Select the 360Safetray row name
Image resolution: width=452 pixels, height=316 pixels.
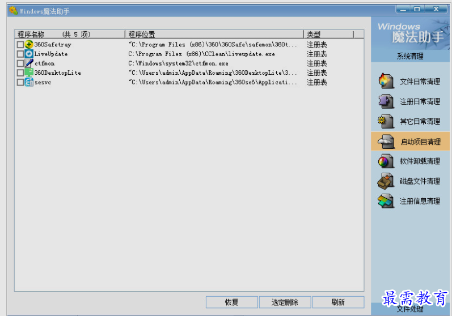point(53,44)
